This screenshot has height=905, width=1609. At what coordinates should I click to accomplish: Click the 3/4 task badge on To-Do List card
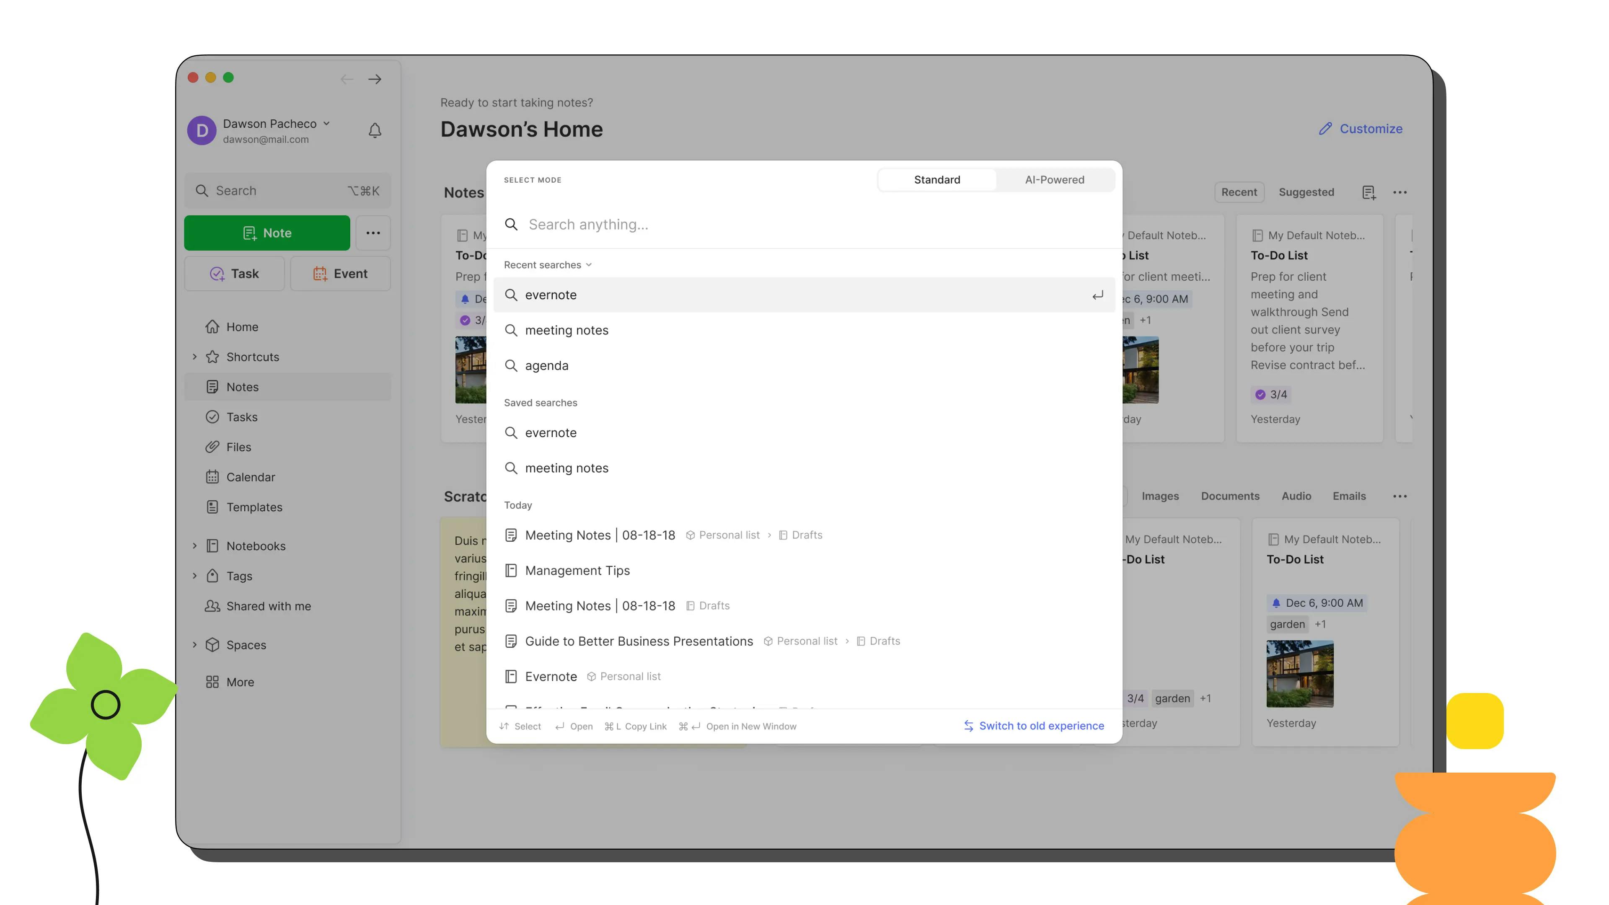click(1272, 394)
